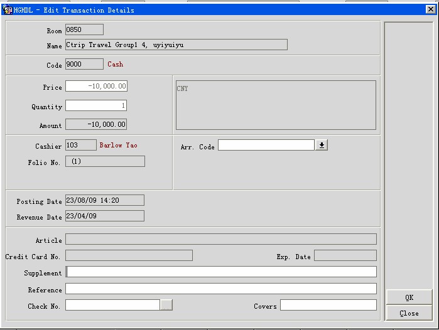The height and width of the screenshot is (330, 439).
Task: Click the Covers label
Action: (265, 307)
